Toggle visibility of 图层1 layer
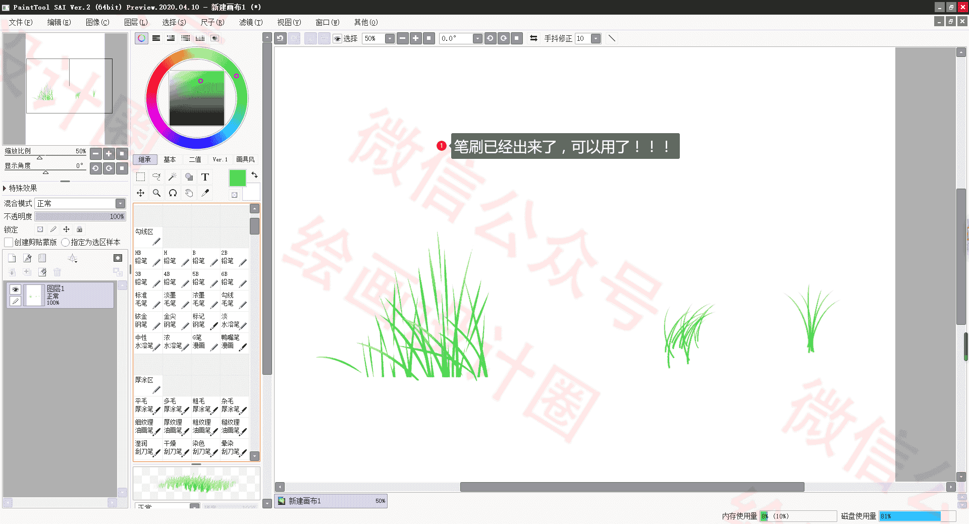The image size is (969, 524). [x=15, y=289]
